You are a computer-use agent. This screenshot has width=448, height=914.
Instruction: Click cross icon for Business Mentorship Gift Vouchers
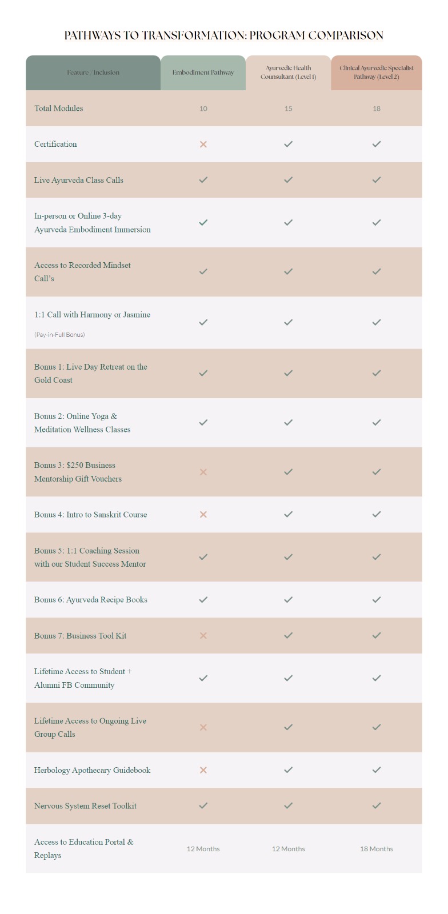(x=203, y=472)
